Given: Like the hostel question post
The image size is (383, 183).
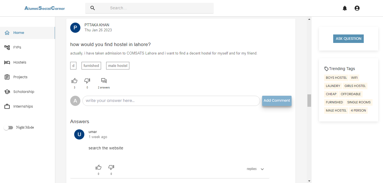Looking at the screenshot, I should point(74,81).
